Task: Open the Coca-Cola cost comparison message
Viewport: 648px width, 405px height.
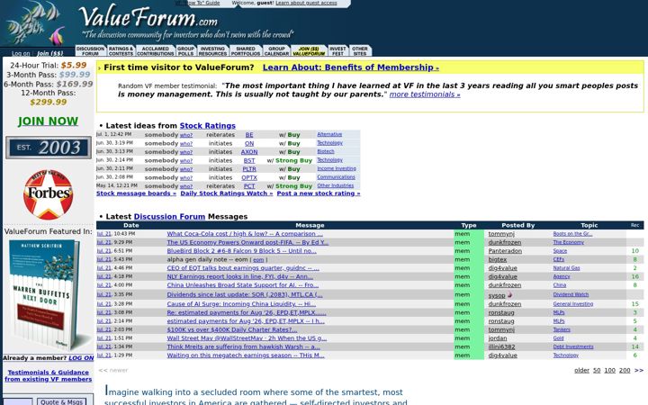Action: 245,234
